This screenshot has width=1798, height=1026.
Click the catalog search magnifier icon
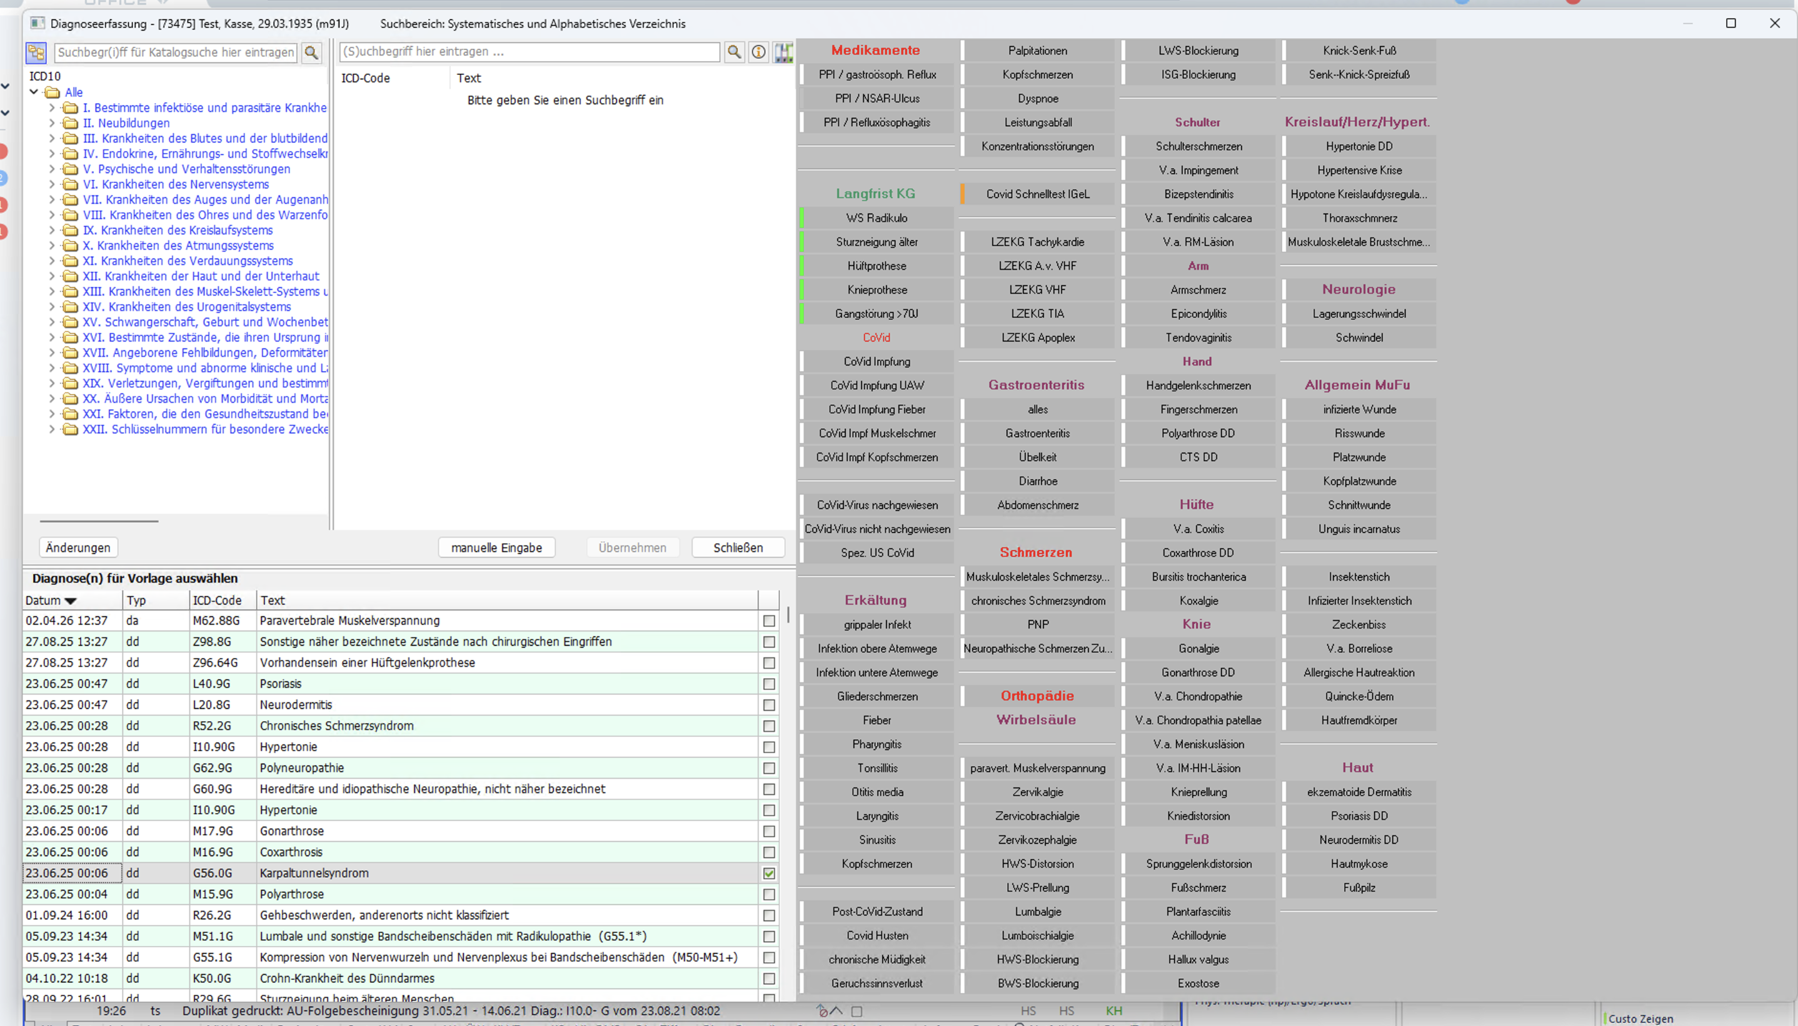pyautogui.click(x=311, y=52)
